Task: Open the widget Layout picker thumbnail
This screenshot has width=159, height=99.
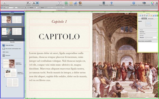Action: [148, 23]
